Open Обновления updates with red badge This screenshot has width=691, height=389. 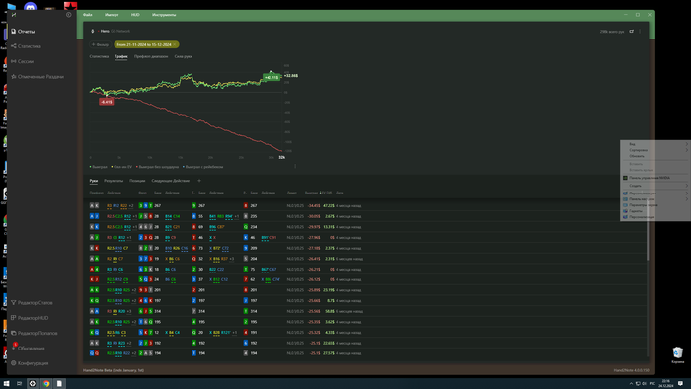coord(31,349)
